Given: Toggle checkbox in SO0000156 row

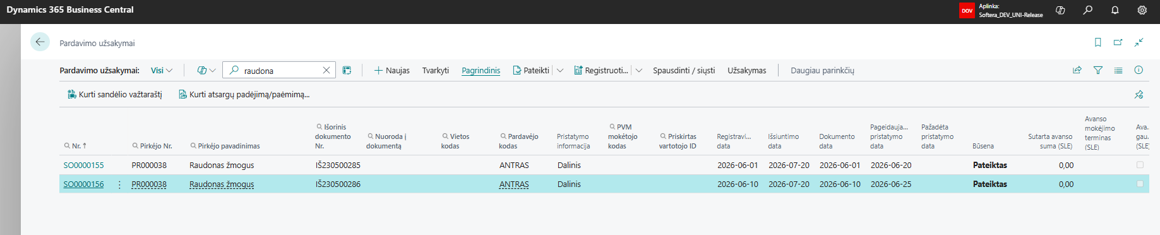Looking at the screenshot, I should click(x=1140, y=184).
